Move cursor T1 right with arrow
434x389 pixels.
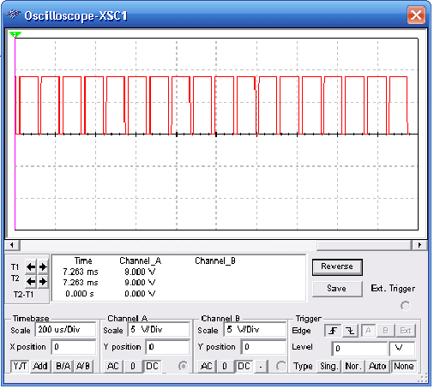[x=43, y=267]
